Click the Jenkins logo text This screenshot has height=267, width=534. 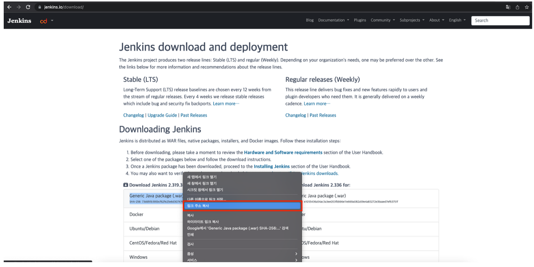(19, 20)
